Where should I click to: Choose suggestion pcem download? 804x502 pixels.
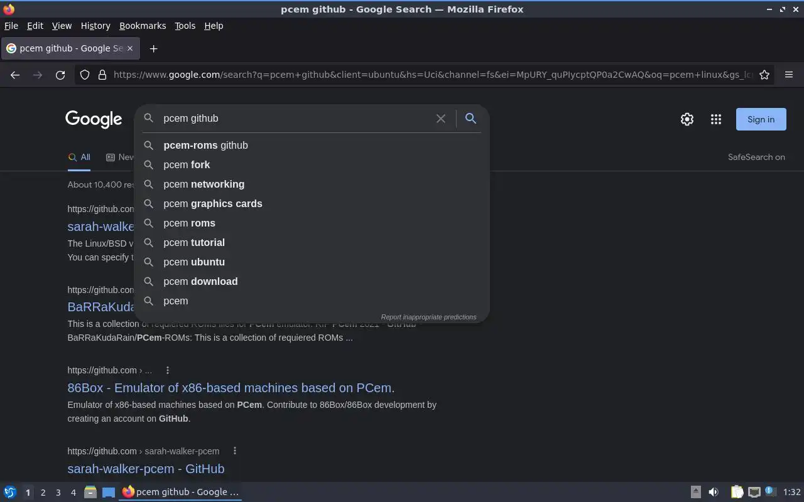tap(312, 281)
